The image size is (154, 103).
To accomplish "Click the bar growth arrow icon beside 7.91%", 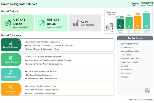I will point(76,23).
